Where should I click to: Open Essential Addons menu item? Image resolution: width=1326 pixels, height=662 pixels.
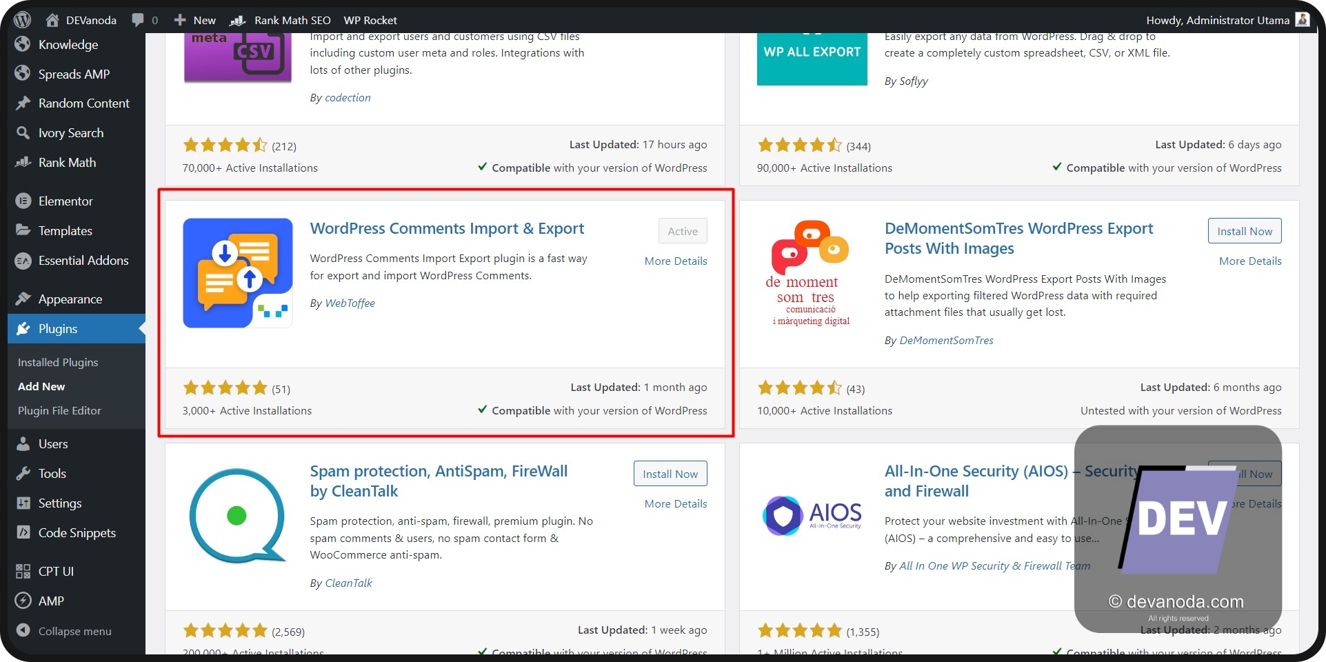[x=83, y=260]
